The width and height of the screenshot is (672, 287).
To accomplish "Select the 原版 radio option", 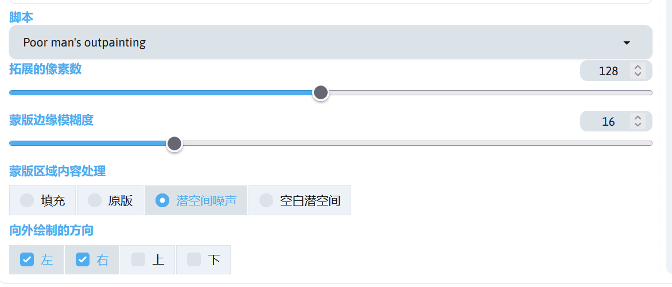I will coord(95,200).
